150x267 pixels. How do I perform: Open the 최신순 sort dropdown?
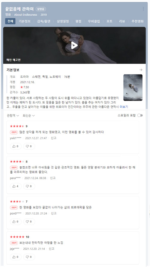28,116
